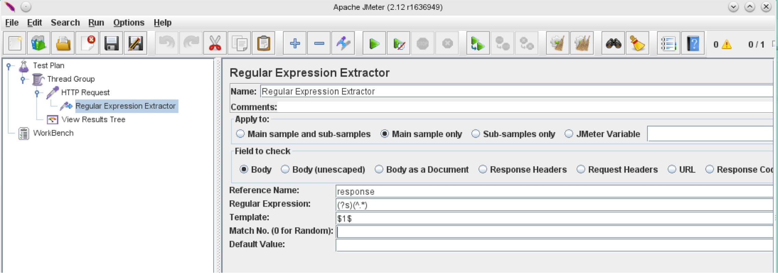
Task: Select the WorkBench tree node
Action: click(53, 133)
